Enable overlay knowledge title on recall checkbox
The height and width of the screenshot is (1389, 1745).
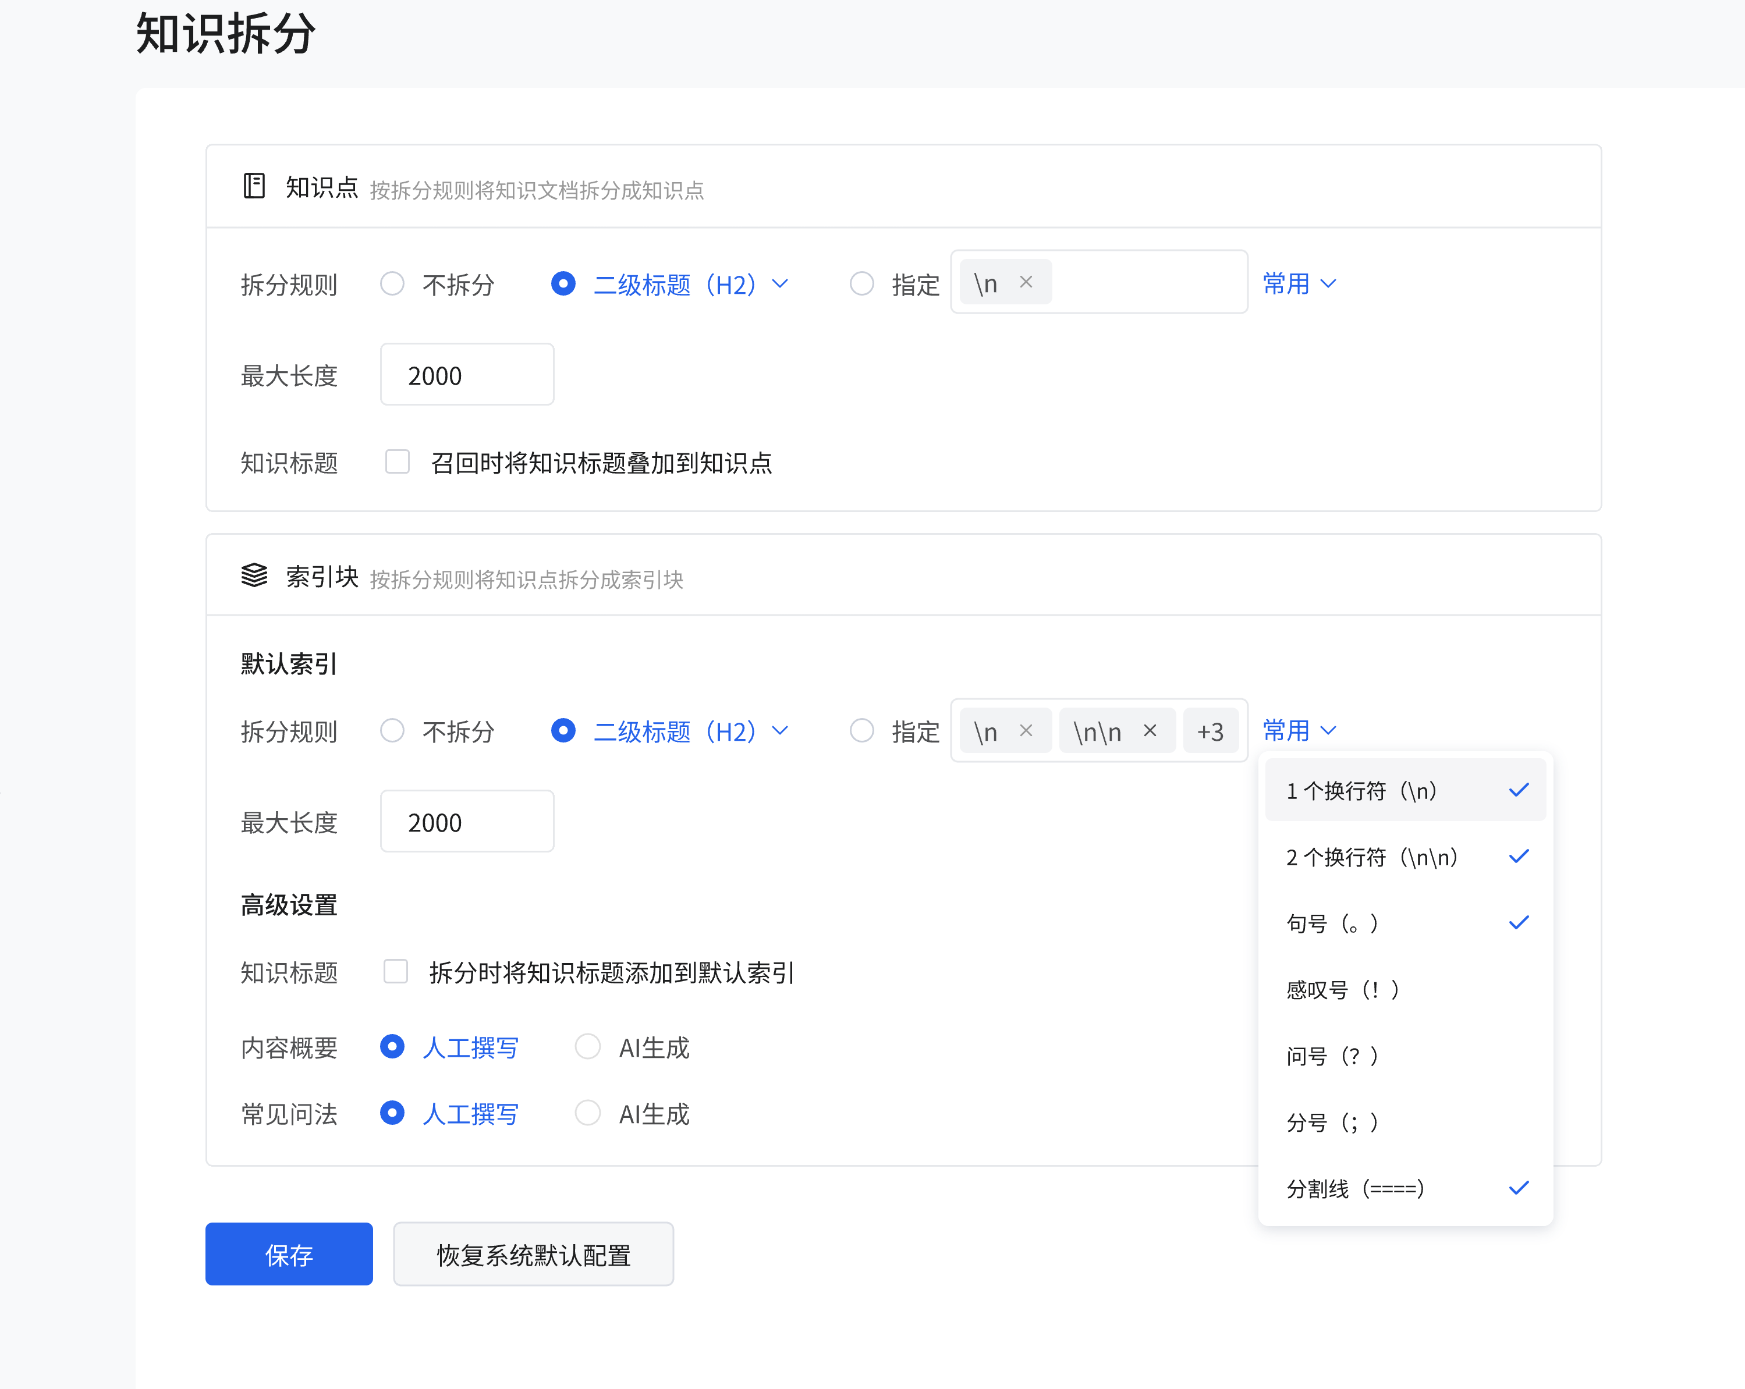pyautogui.click(x=396, y=462)
